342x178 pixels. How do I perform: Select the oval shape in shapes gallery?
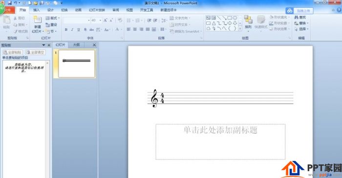coord(235,18)
